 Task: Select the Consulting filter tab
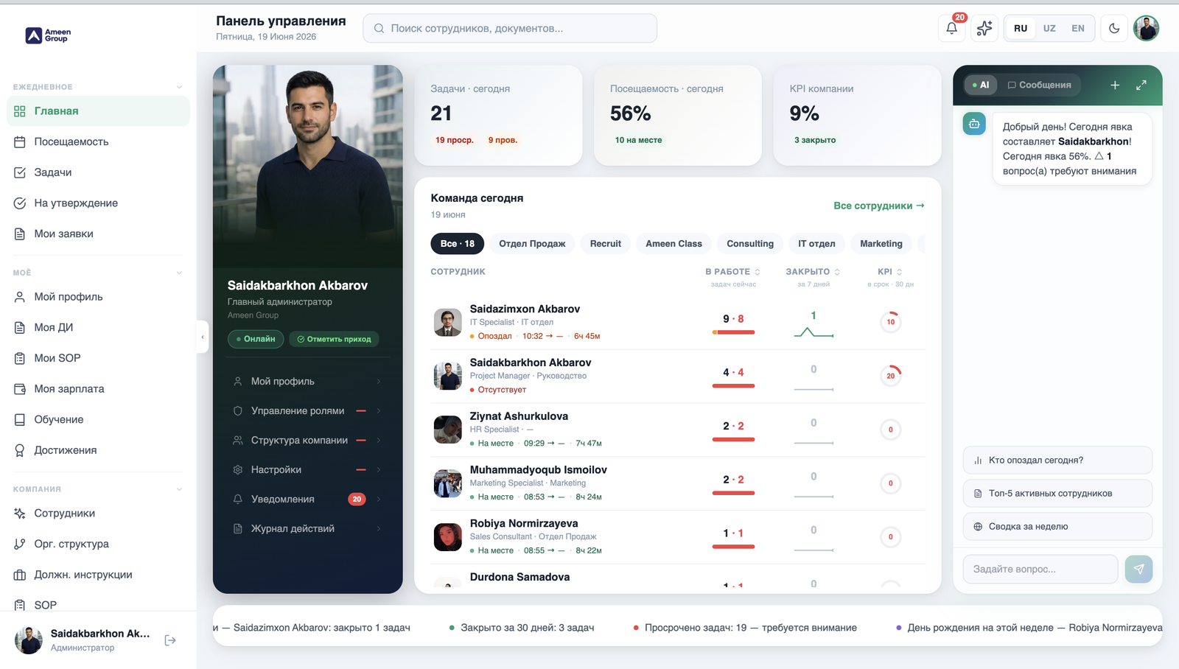coord(750,244)
